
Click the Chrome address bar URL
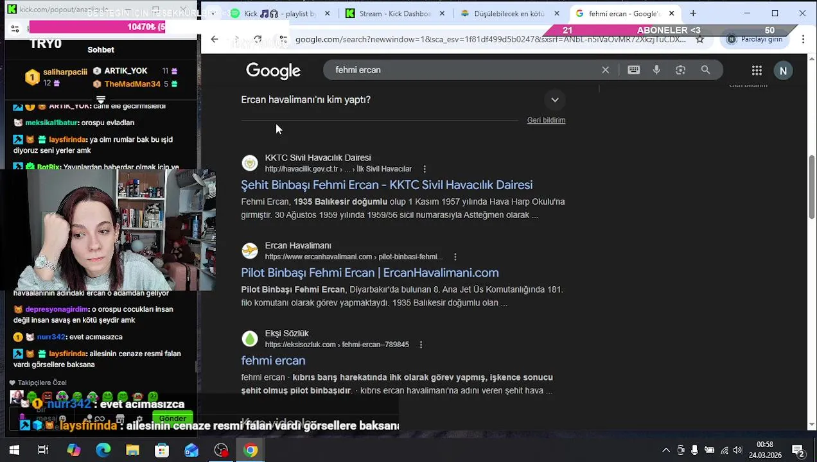(x=491, y=39)
